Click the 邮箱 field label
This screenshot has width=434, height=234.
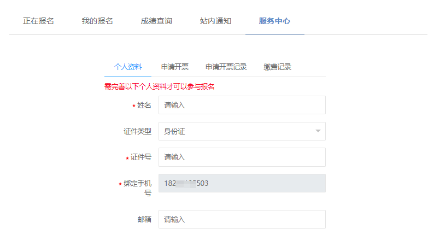click(x=144, y=219)
